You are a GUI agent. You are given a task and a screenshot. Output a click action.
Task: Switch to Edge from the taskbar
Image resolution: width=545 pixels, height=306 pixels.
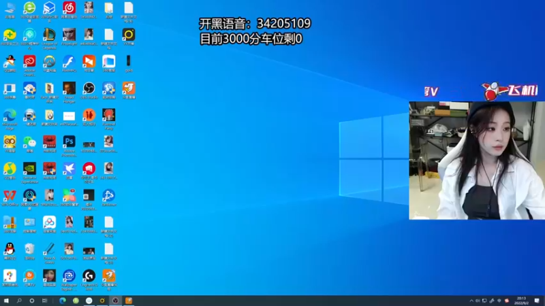pyautogui.click(x=63, y=301)
